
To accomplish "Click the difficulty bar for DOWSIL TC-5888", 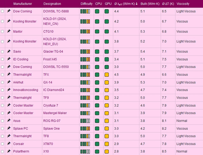I will (x=85, y=11).
